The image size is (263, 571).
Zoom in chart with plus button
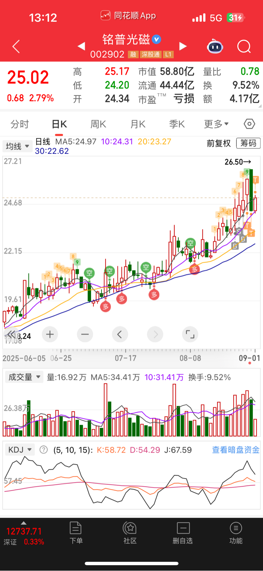[x=50, y=334]
